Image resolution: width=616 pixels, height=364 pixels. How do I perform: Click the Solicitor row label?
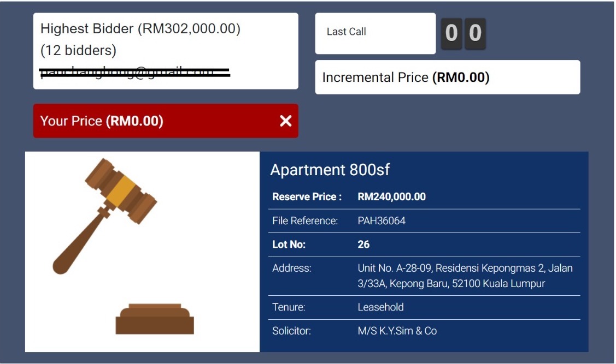click(x=291, y=331)
